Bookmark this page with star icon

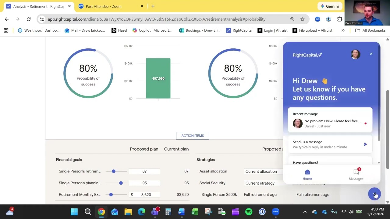302,19
